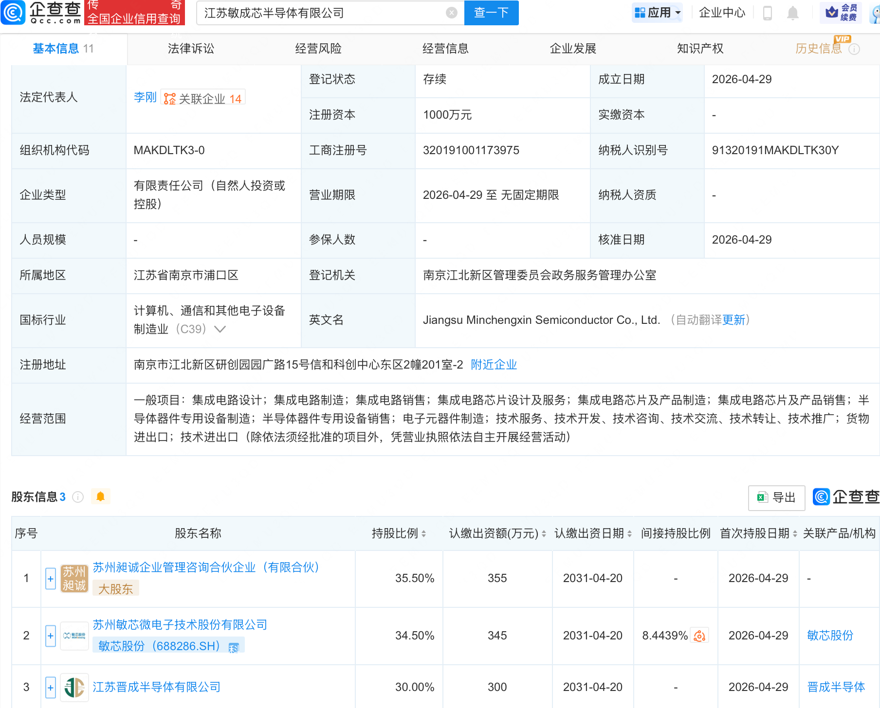Screen dimensions: 880x708
Task: Expand the 苏州昶诚 shareholder row
Action: (x=51, y=579)
